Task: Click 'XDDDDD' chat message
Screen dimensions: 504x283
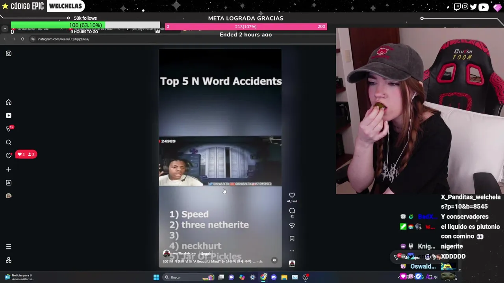Action: tap(453, 256)
